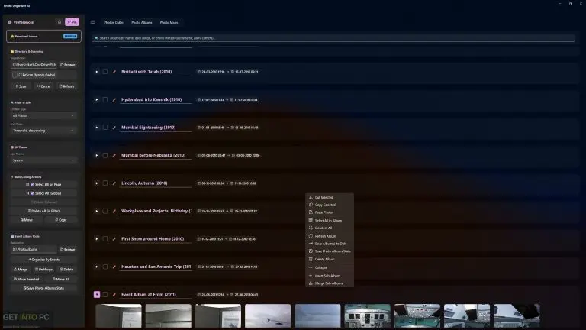Switch to the Photos Cube tab
Screen dimensions: 586x330
click(x=114, y=22)
